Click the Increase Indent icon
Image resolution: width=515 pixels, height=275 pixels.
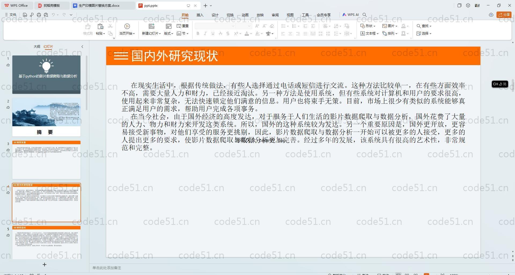313,26
